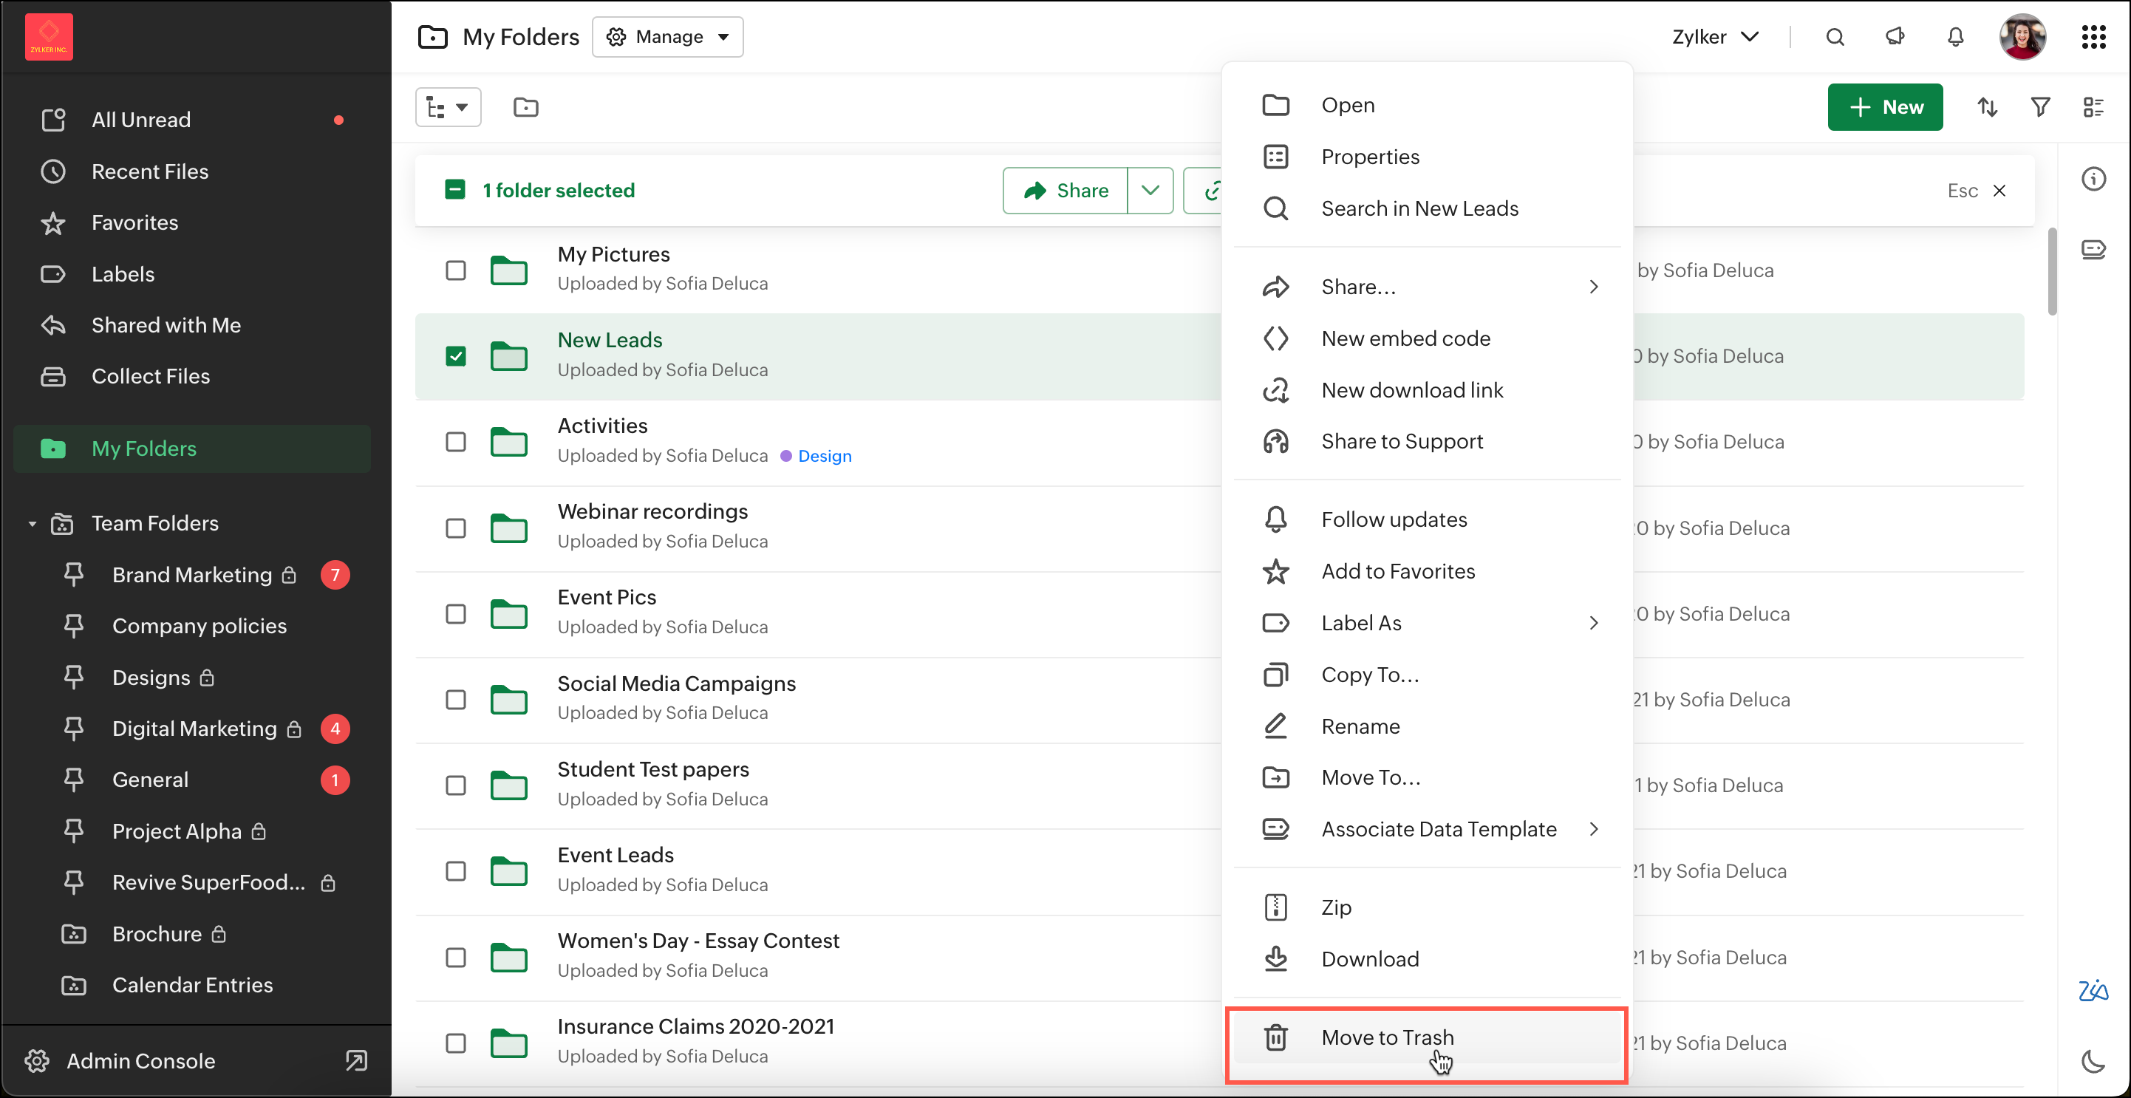Click the search magnifier icon in header
Viewport: 2131px width, 1098px height.
click(1834, 37)
